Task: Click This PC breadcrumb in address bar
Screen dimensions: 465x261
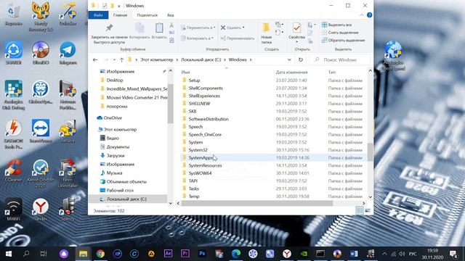Action: [157, 59]
